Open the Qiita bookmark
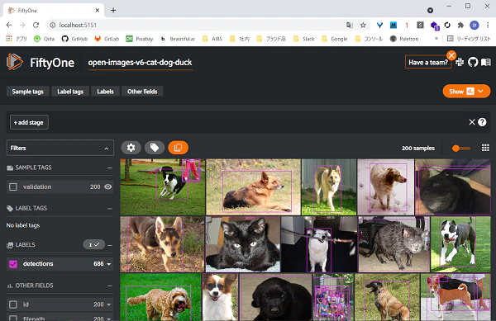This screenshot has height=321, width=496. tap(45, 39)
